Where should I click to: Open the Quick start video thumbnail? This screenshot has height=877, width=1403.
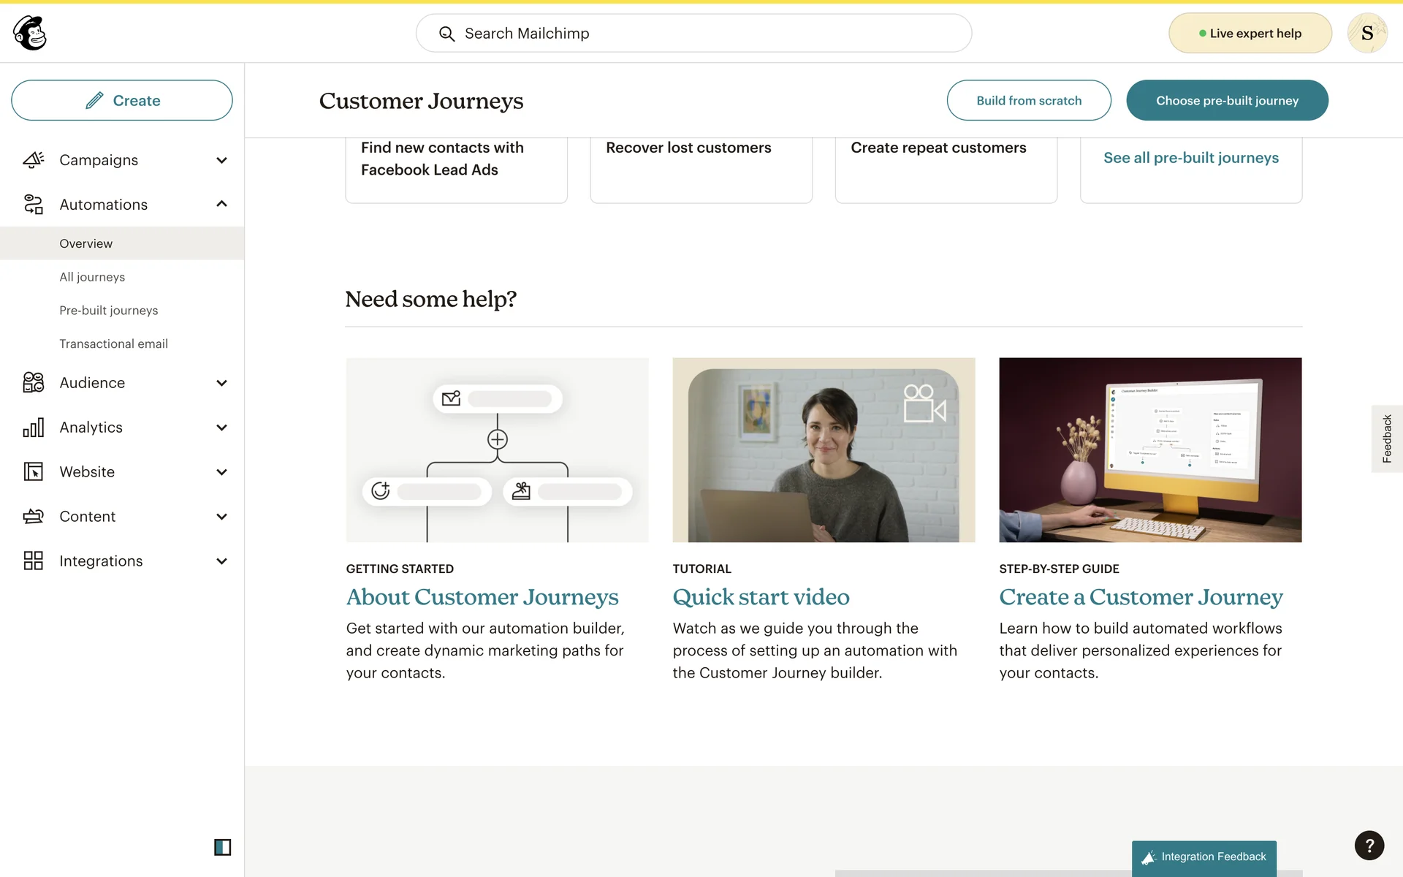tap(824, 450)
